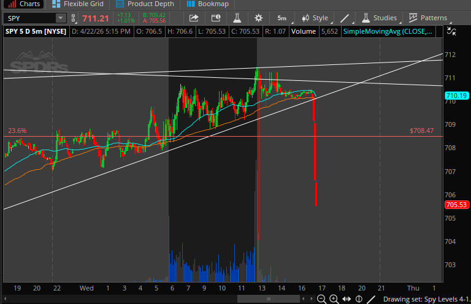The height and width of the screenshot is (304, 471).
Task: Click the 703 price axis label
Action: (x=450, y=265)
